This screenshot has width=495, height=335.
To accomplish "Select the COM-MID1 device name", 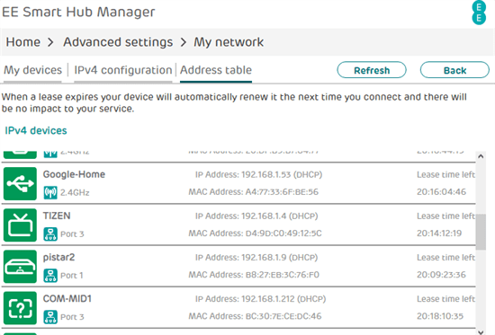I will (x=67, y=299).
